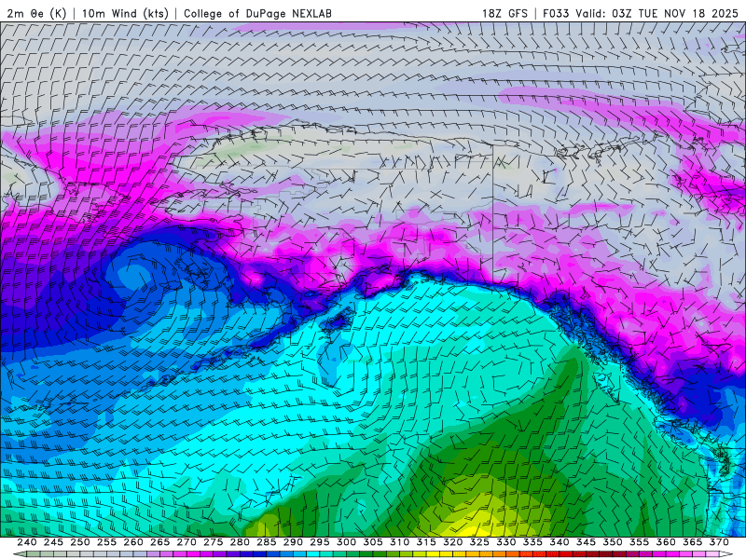Select the 250 value on the color scale

(x=80, y=542)
